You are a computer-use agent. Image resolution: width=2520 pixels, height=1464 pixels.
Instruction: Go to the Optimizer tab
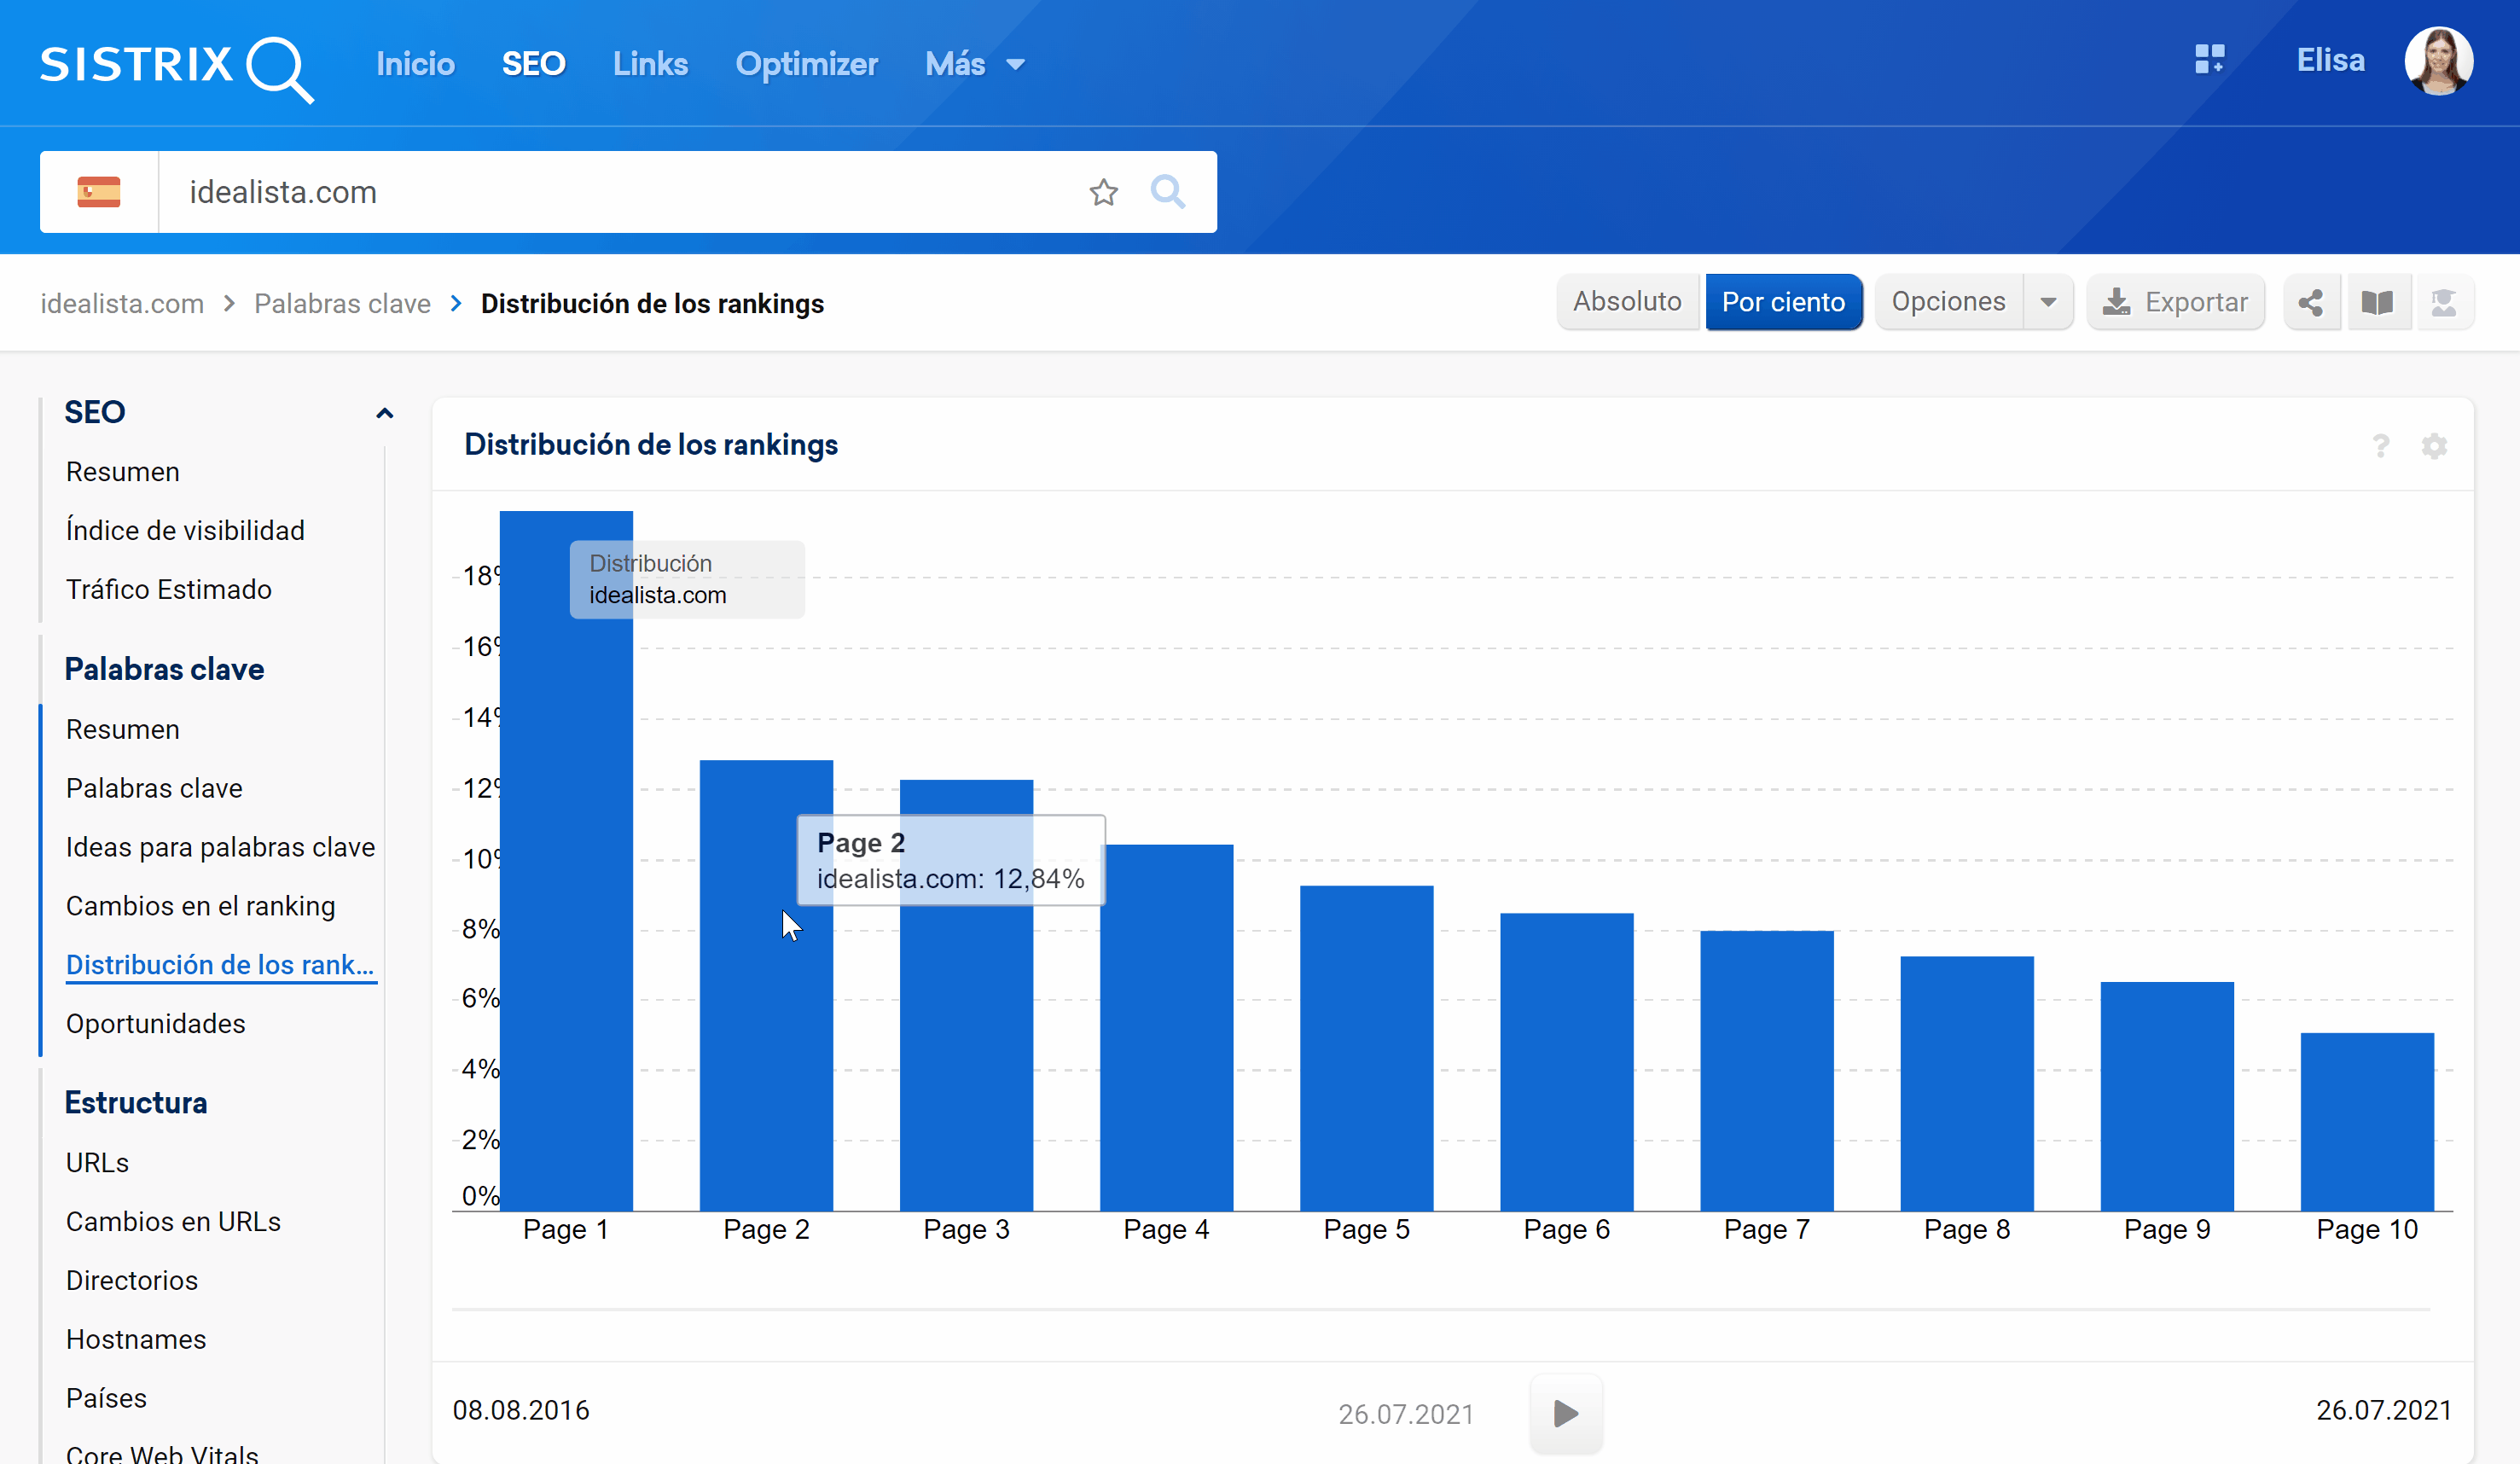(806, 64)
